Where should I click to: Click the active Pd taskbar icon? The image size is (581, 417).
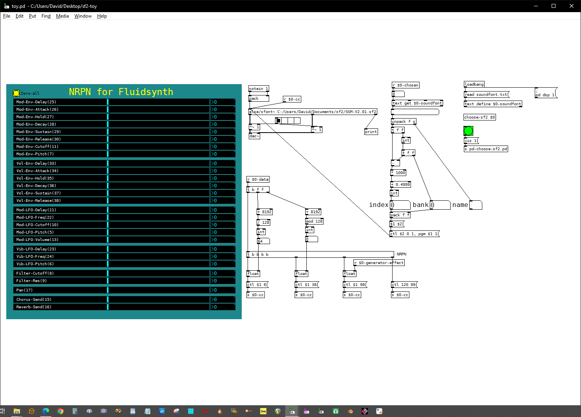[x=292, y=411]
